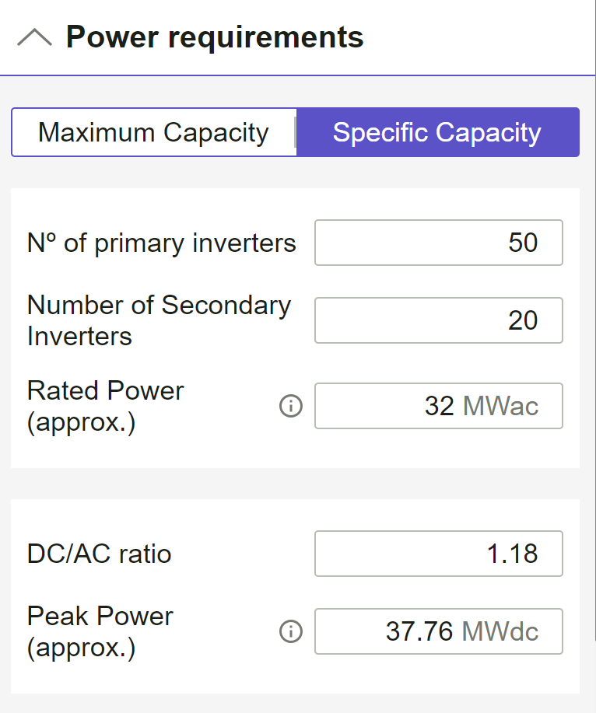The height and width of the screenshot is (713, 596).
Task: Select the Specific Capacity tab
Action: [437, 132]
